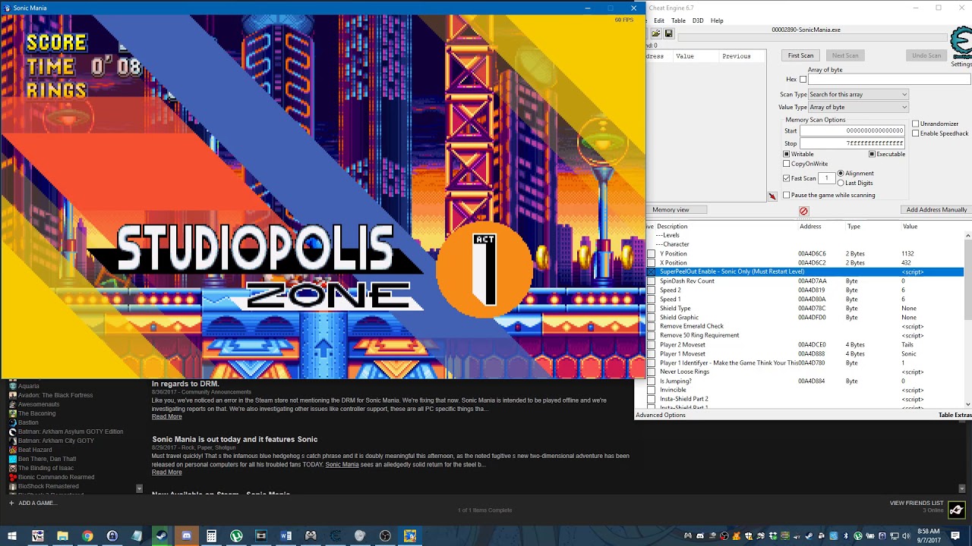This screenshot has width=972, height=546.
Task: Select Batman: Arkham City GOTY in Steam library
Action: pos(56,441)
